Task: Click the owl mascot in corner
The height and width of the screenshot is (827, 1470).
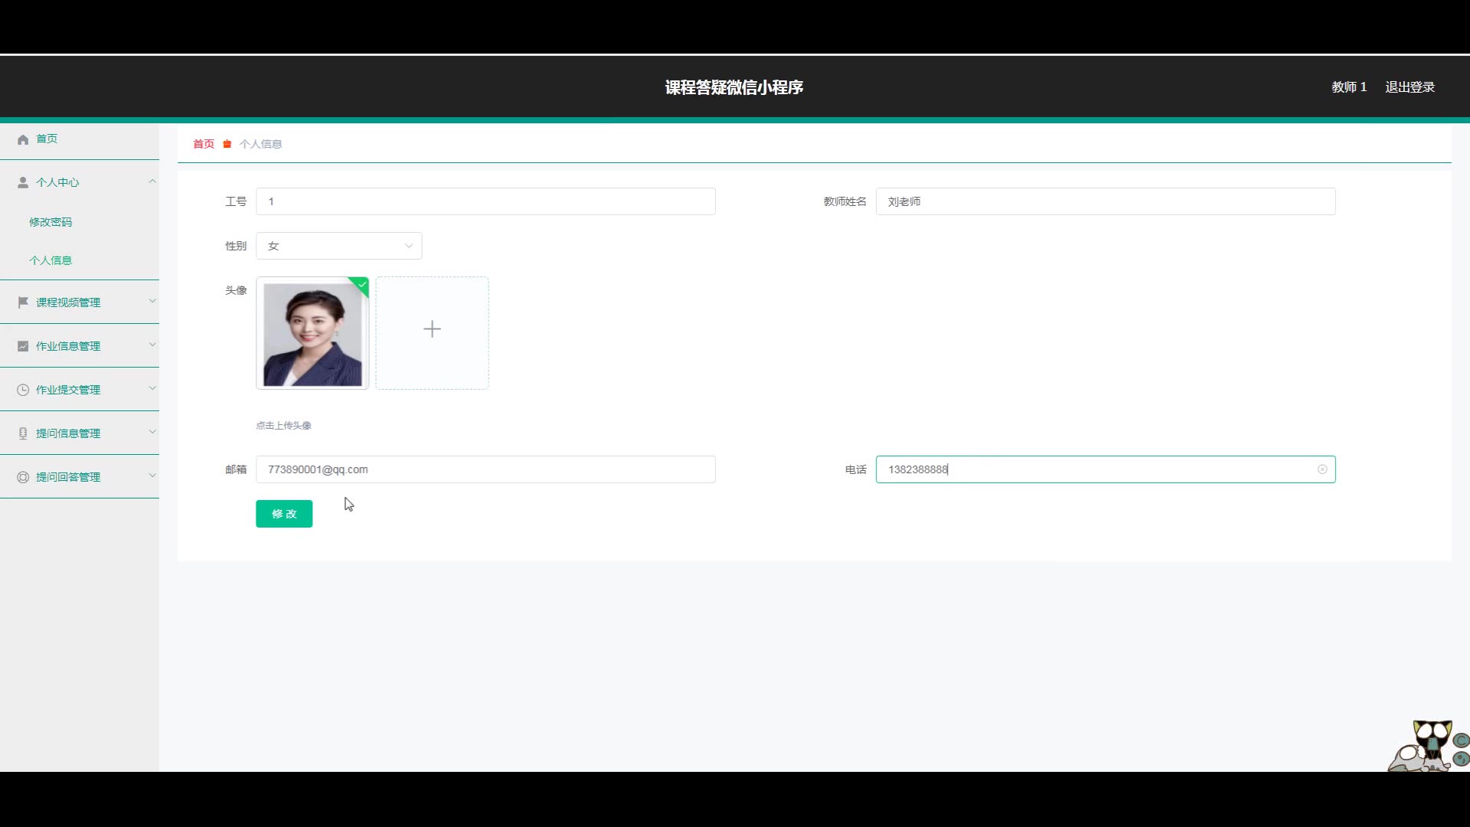Action: tap(1429, 745)
